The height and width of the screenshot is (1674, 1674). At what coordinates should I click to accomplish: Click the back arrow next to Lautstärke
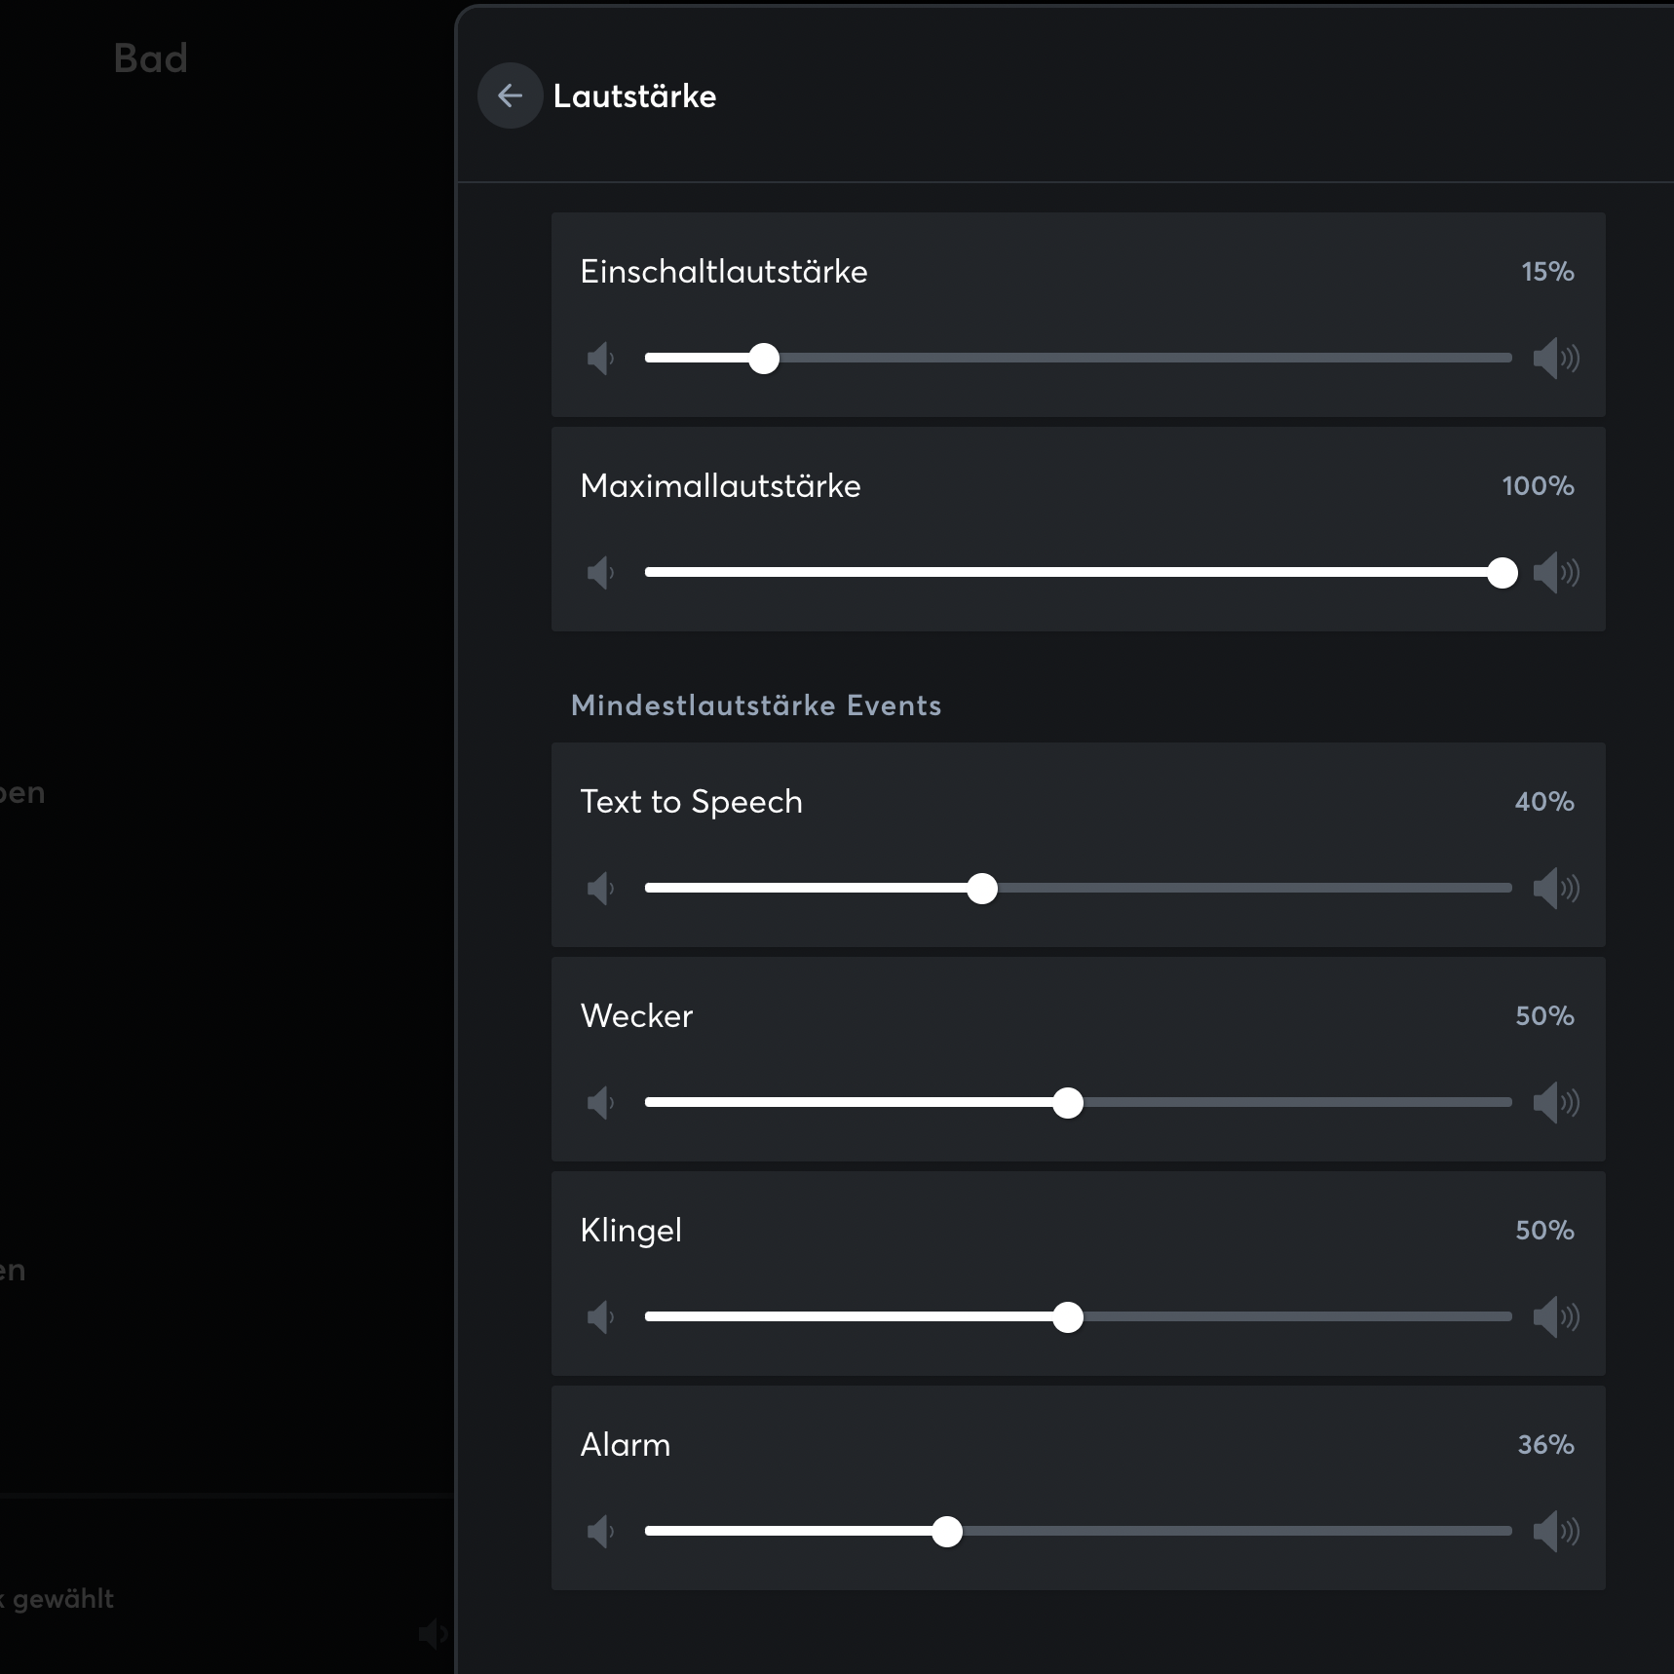point(510,95)
